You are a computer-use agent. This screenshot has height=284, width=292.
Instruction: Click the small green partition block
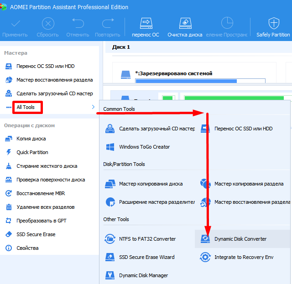tap(167, 98)
